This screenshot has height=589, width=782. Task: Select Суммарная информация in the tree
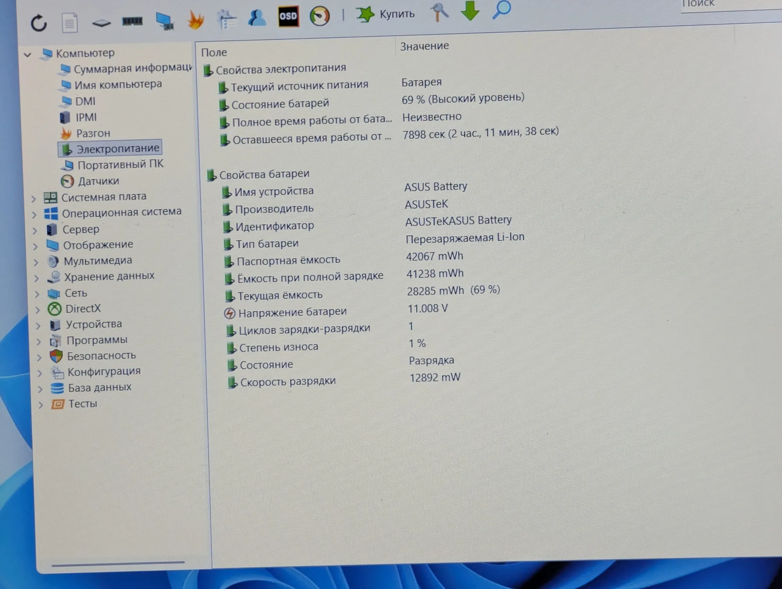(x=126, y=68)
